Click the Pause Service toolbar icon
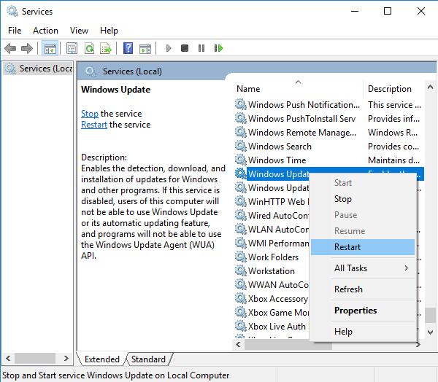438x382 pixels. tap(201, 48)
